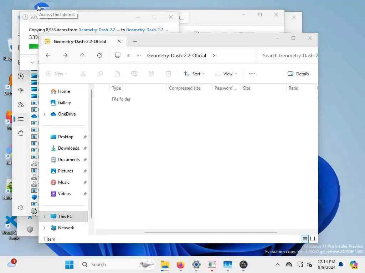
Task: Open the View dropdown menu
Action: (x=226, y=74)
